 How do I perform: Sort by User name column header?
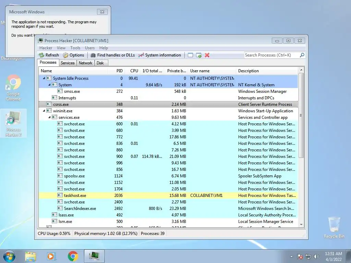(x=212, y=71)
